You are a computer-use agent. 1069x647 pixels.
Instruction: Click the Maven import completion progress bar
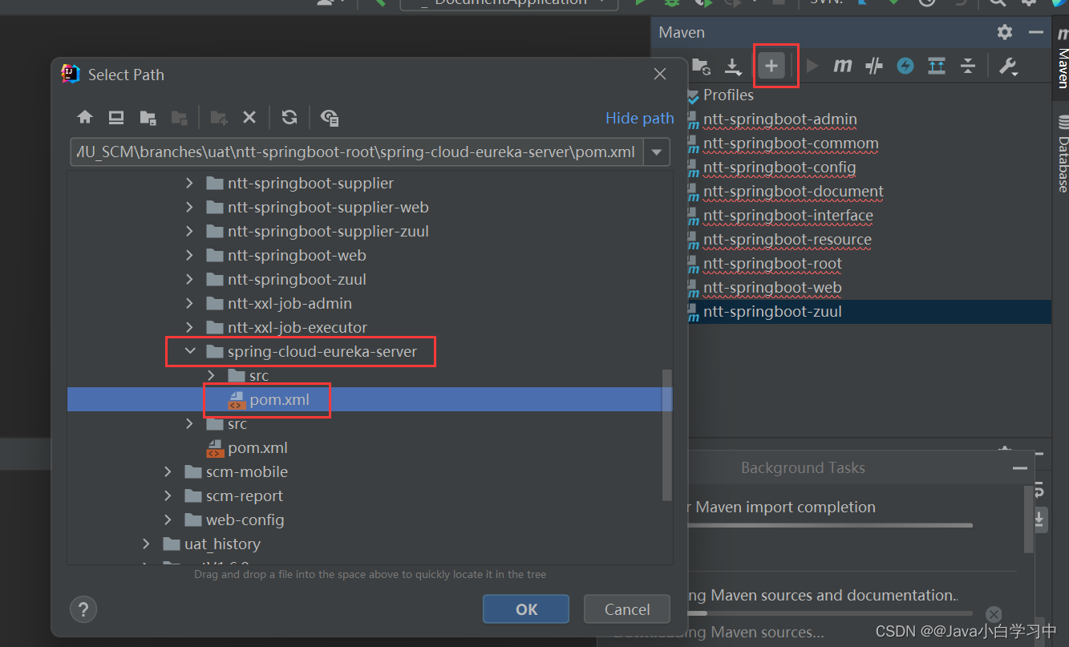(x=830, y=525)
